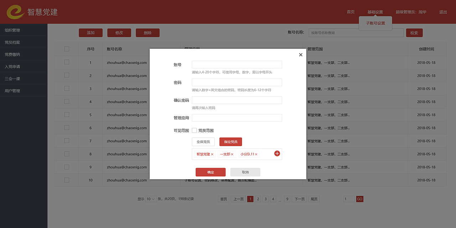Click the red plus icon to add members

277,153
